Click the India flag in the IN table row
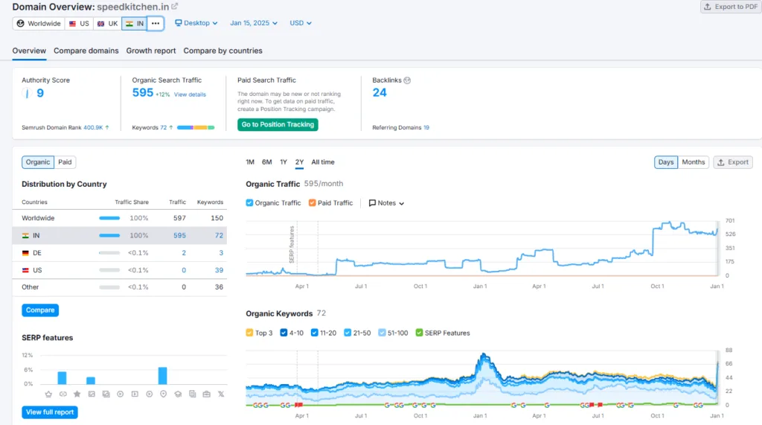 pos(25,235)
